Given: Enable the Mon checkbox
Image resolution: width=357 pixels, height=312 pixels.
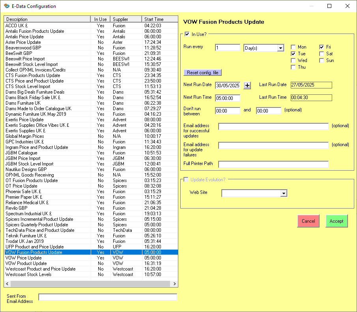Looking at the screenshot, I should (x=293, y=47).
